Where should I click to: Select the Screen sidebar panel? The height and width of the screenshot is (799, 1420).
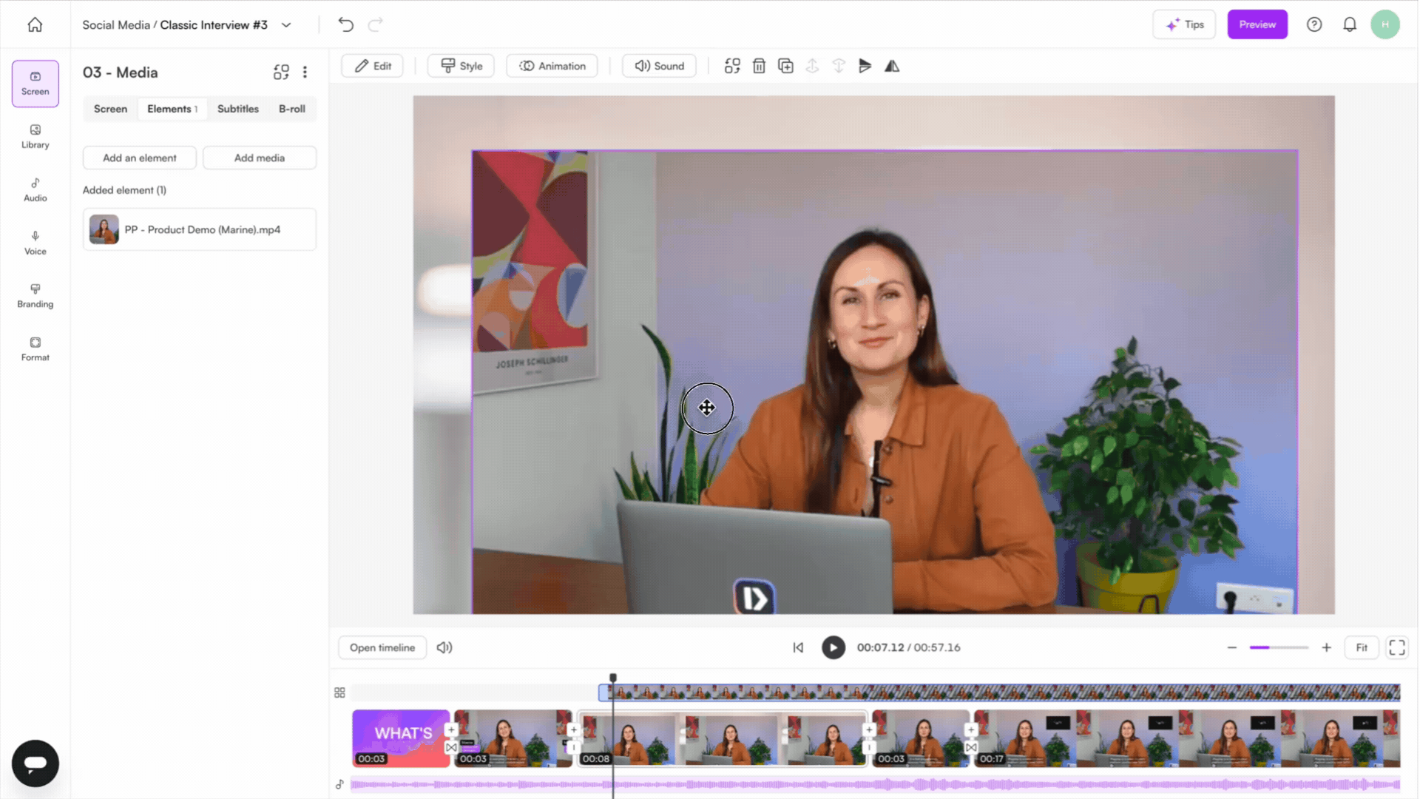(35, 84)
